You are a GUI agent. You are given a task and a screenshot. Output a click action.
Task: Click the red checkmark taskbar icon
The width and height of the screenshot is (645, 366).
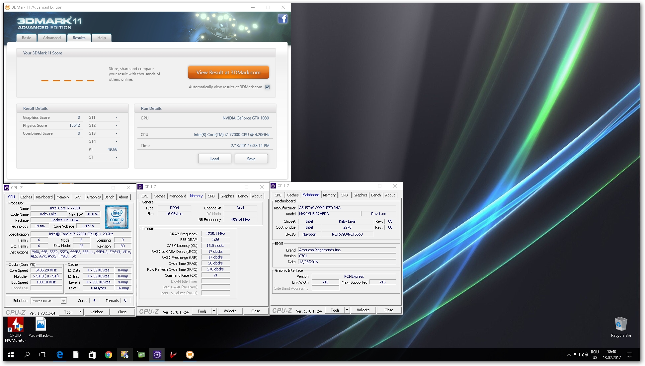pyautogui.click(x=173, y=355)
